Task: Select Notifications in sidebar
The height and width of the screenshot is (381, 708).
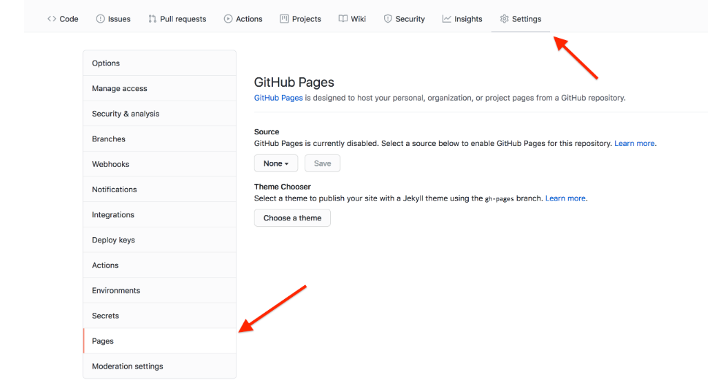Action: pos(159,189)
